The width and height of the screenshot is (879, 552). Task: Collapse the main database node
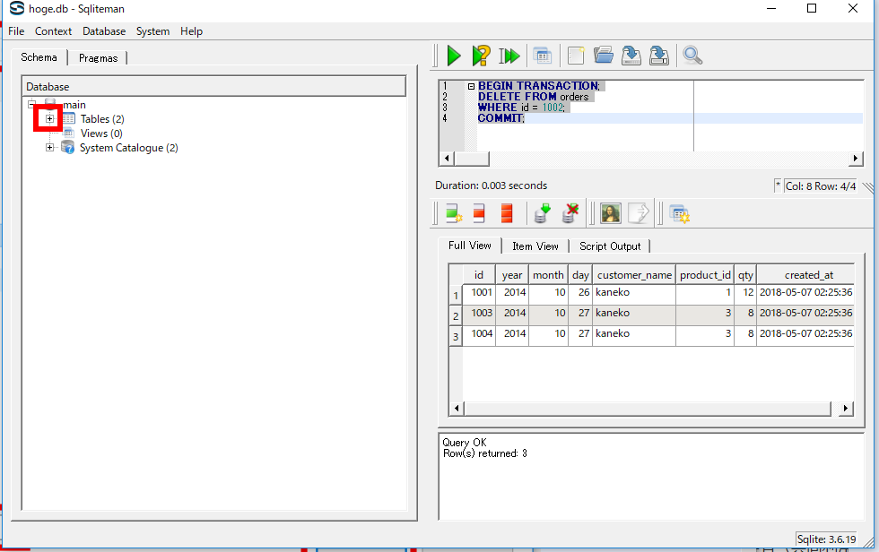[32, 104]
